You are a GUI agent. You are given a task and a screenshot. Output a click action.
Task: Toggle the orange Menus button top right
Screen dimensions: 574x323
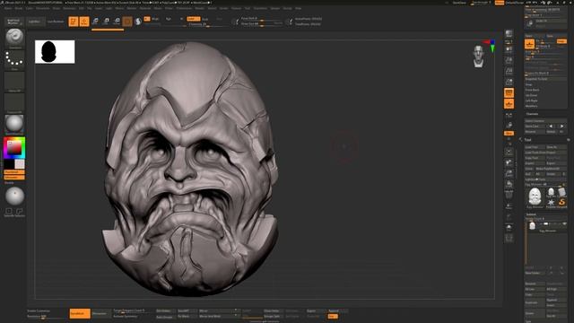coord(500,3)
